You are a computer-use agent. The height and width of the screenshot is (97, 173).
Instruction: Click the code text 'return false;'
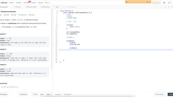point(75,27)
